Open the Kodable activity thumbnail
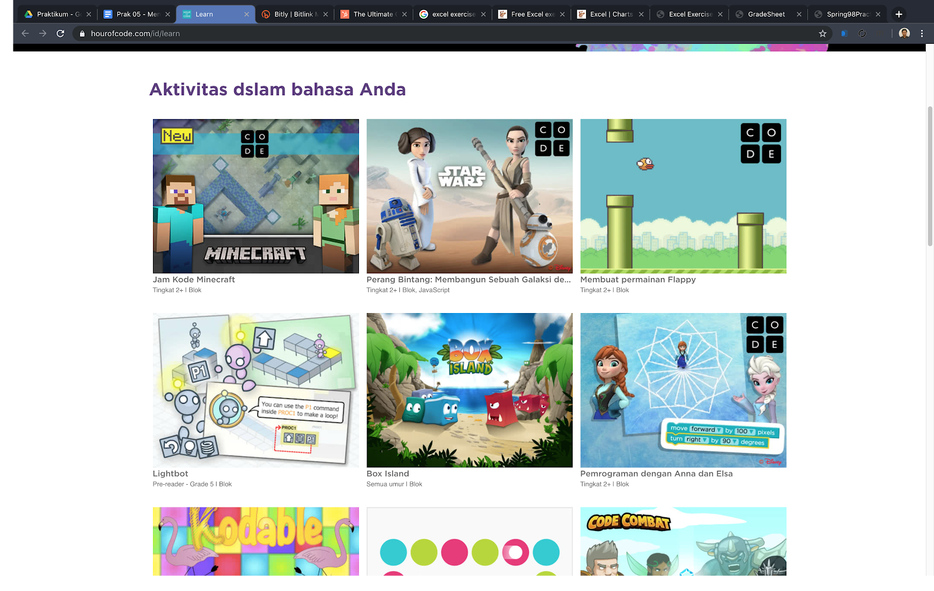 click(256, 541)
